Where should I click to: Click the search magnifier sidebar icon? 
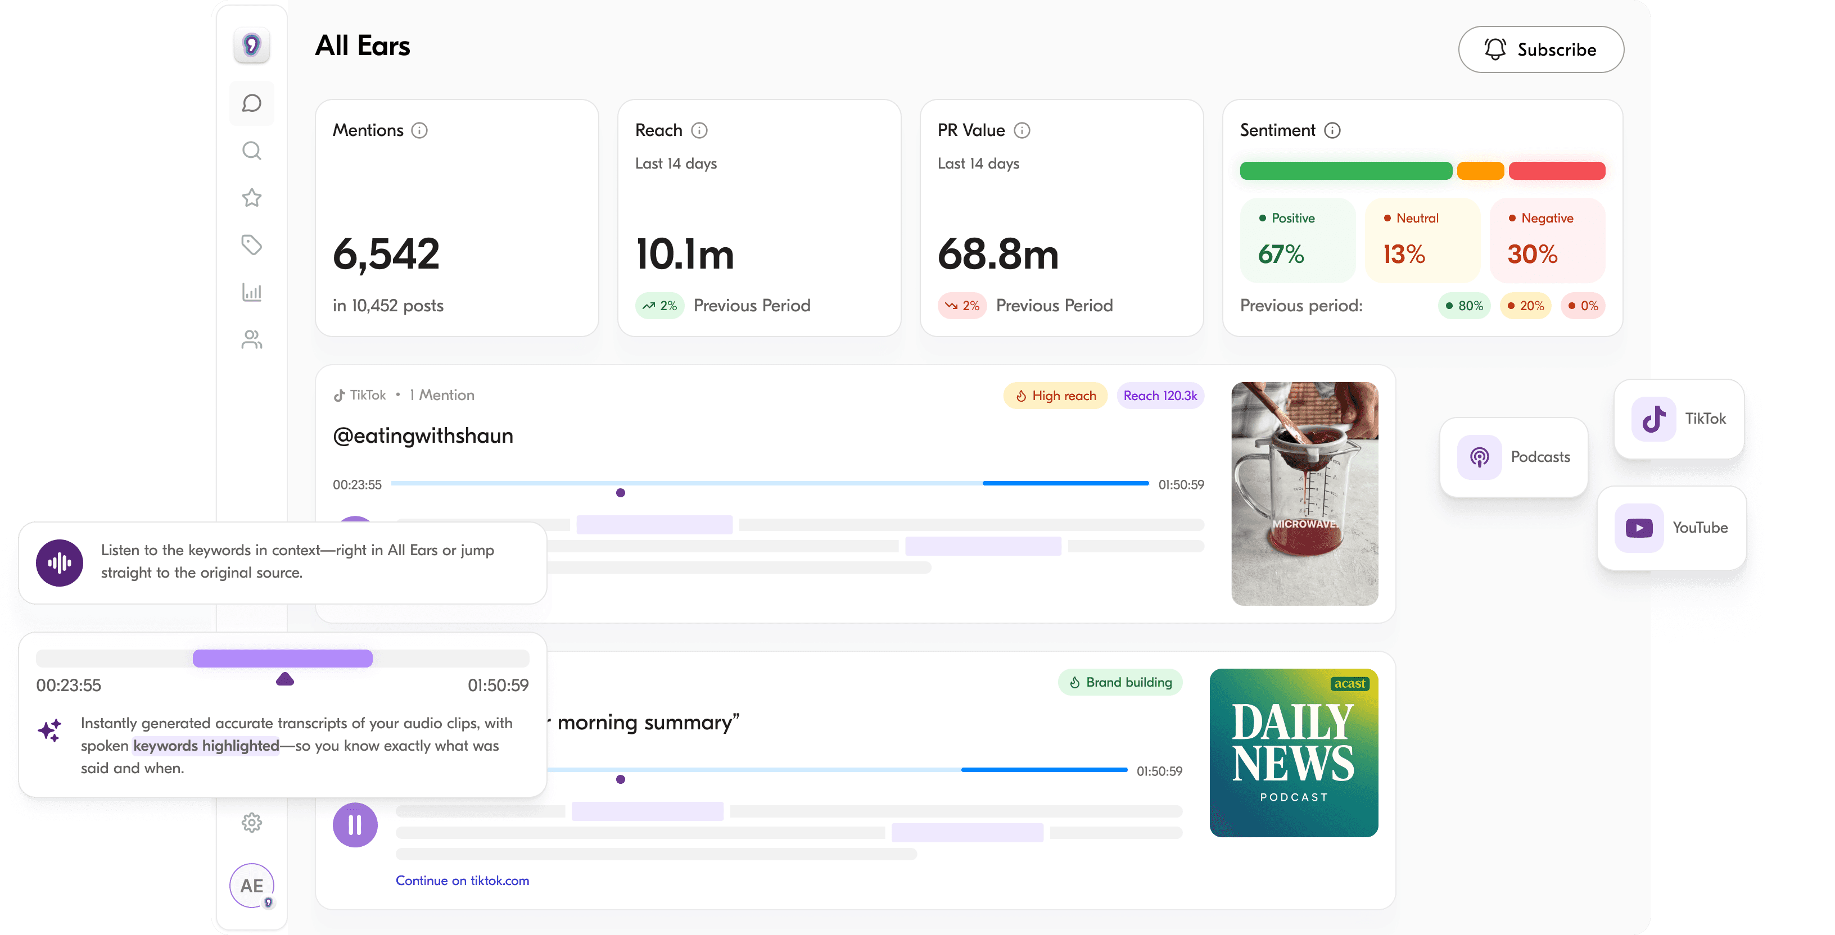251,150
